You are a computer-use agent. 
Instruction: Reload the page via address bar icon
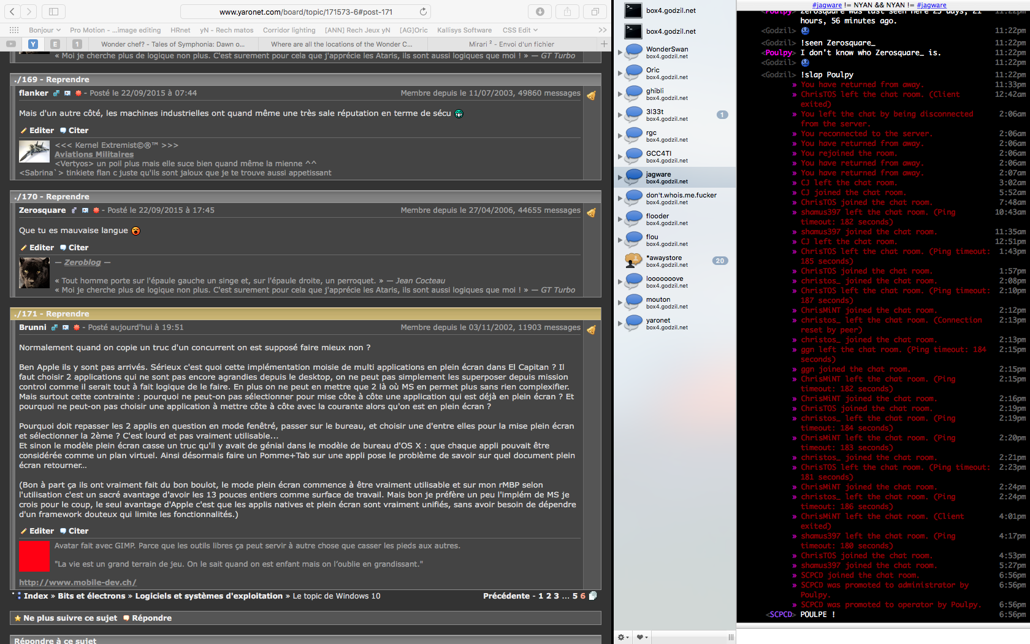click(423, 12)
